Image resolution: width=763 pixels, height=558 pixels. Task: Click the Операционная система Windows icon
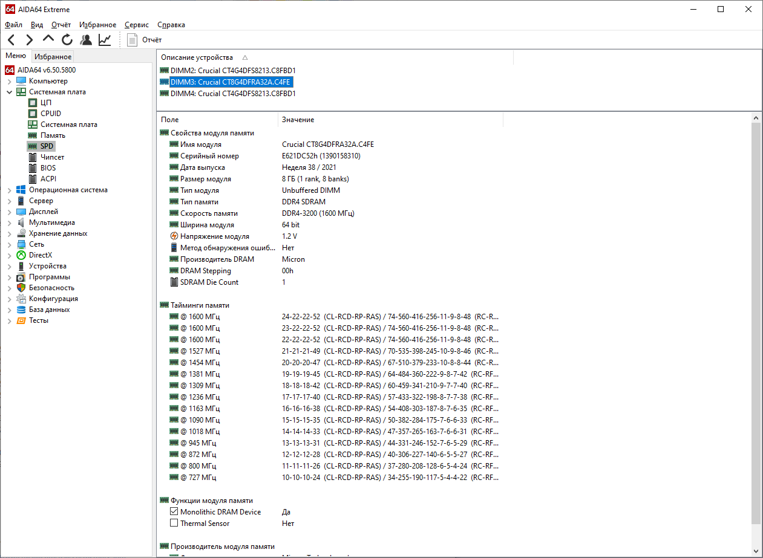(21, 190)
